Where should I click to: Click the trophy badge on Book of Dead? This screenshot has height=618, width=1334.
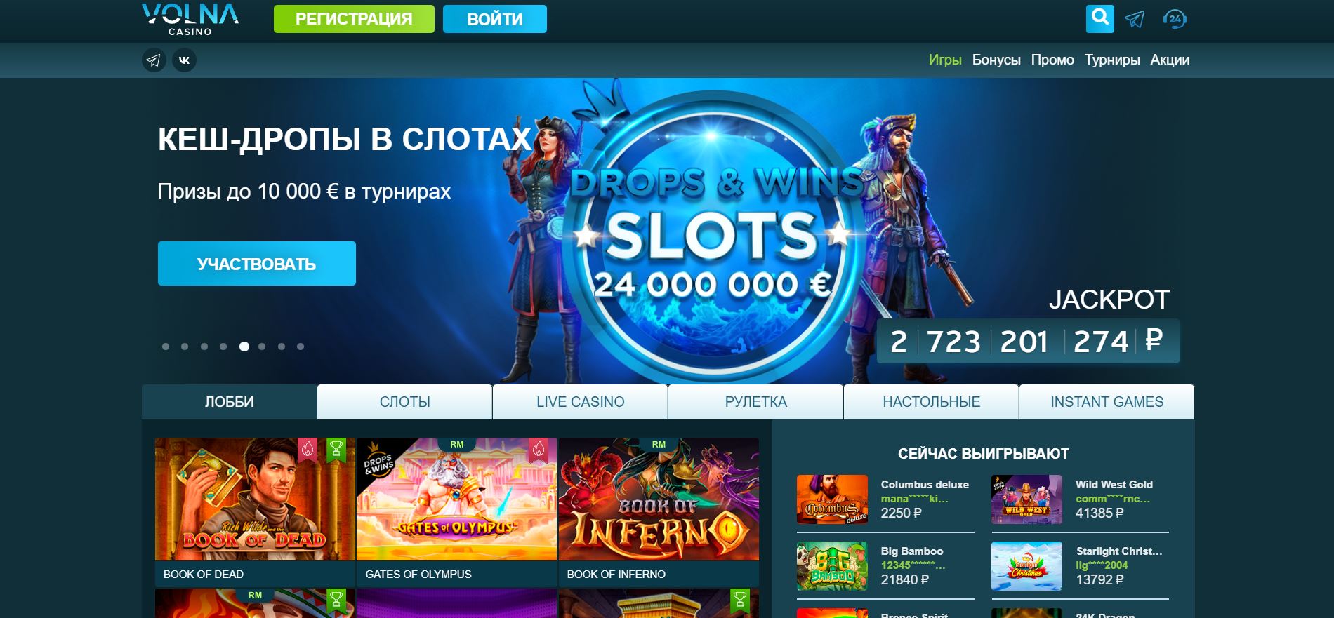coord(336,449)
